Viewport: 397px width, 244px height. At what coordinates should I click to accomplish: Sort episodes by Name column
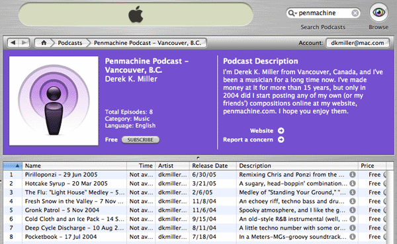click(74, 166)
